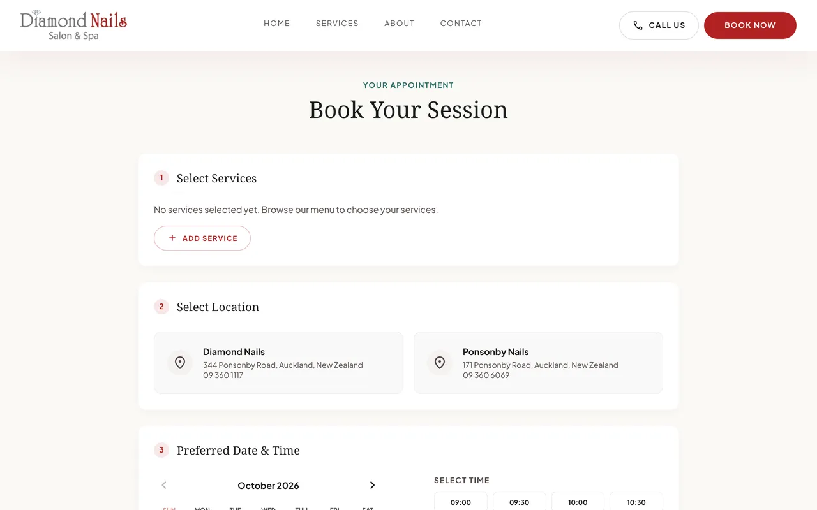Click the Diamond Nails Salon & Spa logo

(73, 25)
